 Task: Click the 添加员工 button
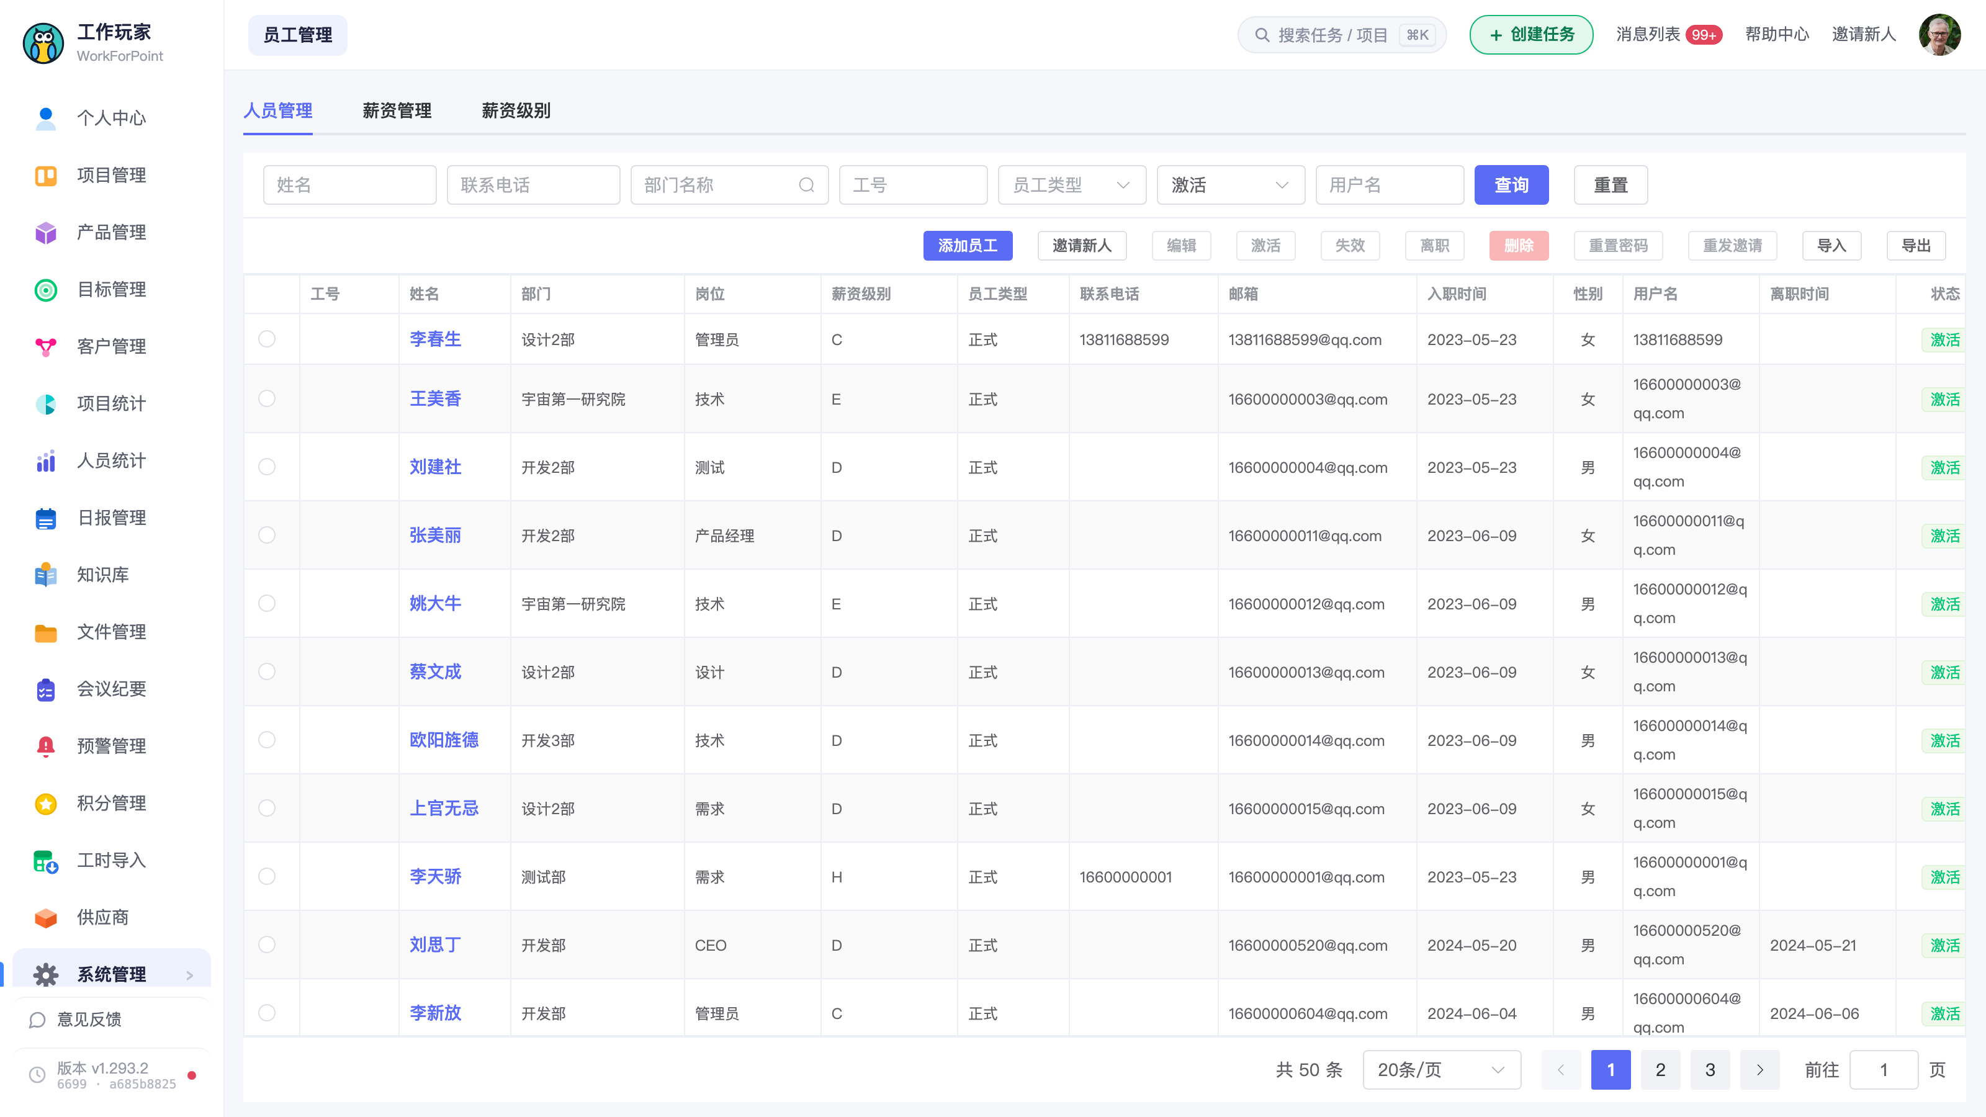tap(968, 245)
